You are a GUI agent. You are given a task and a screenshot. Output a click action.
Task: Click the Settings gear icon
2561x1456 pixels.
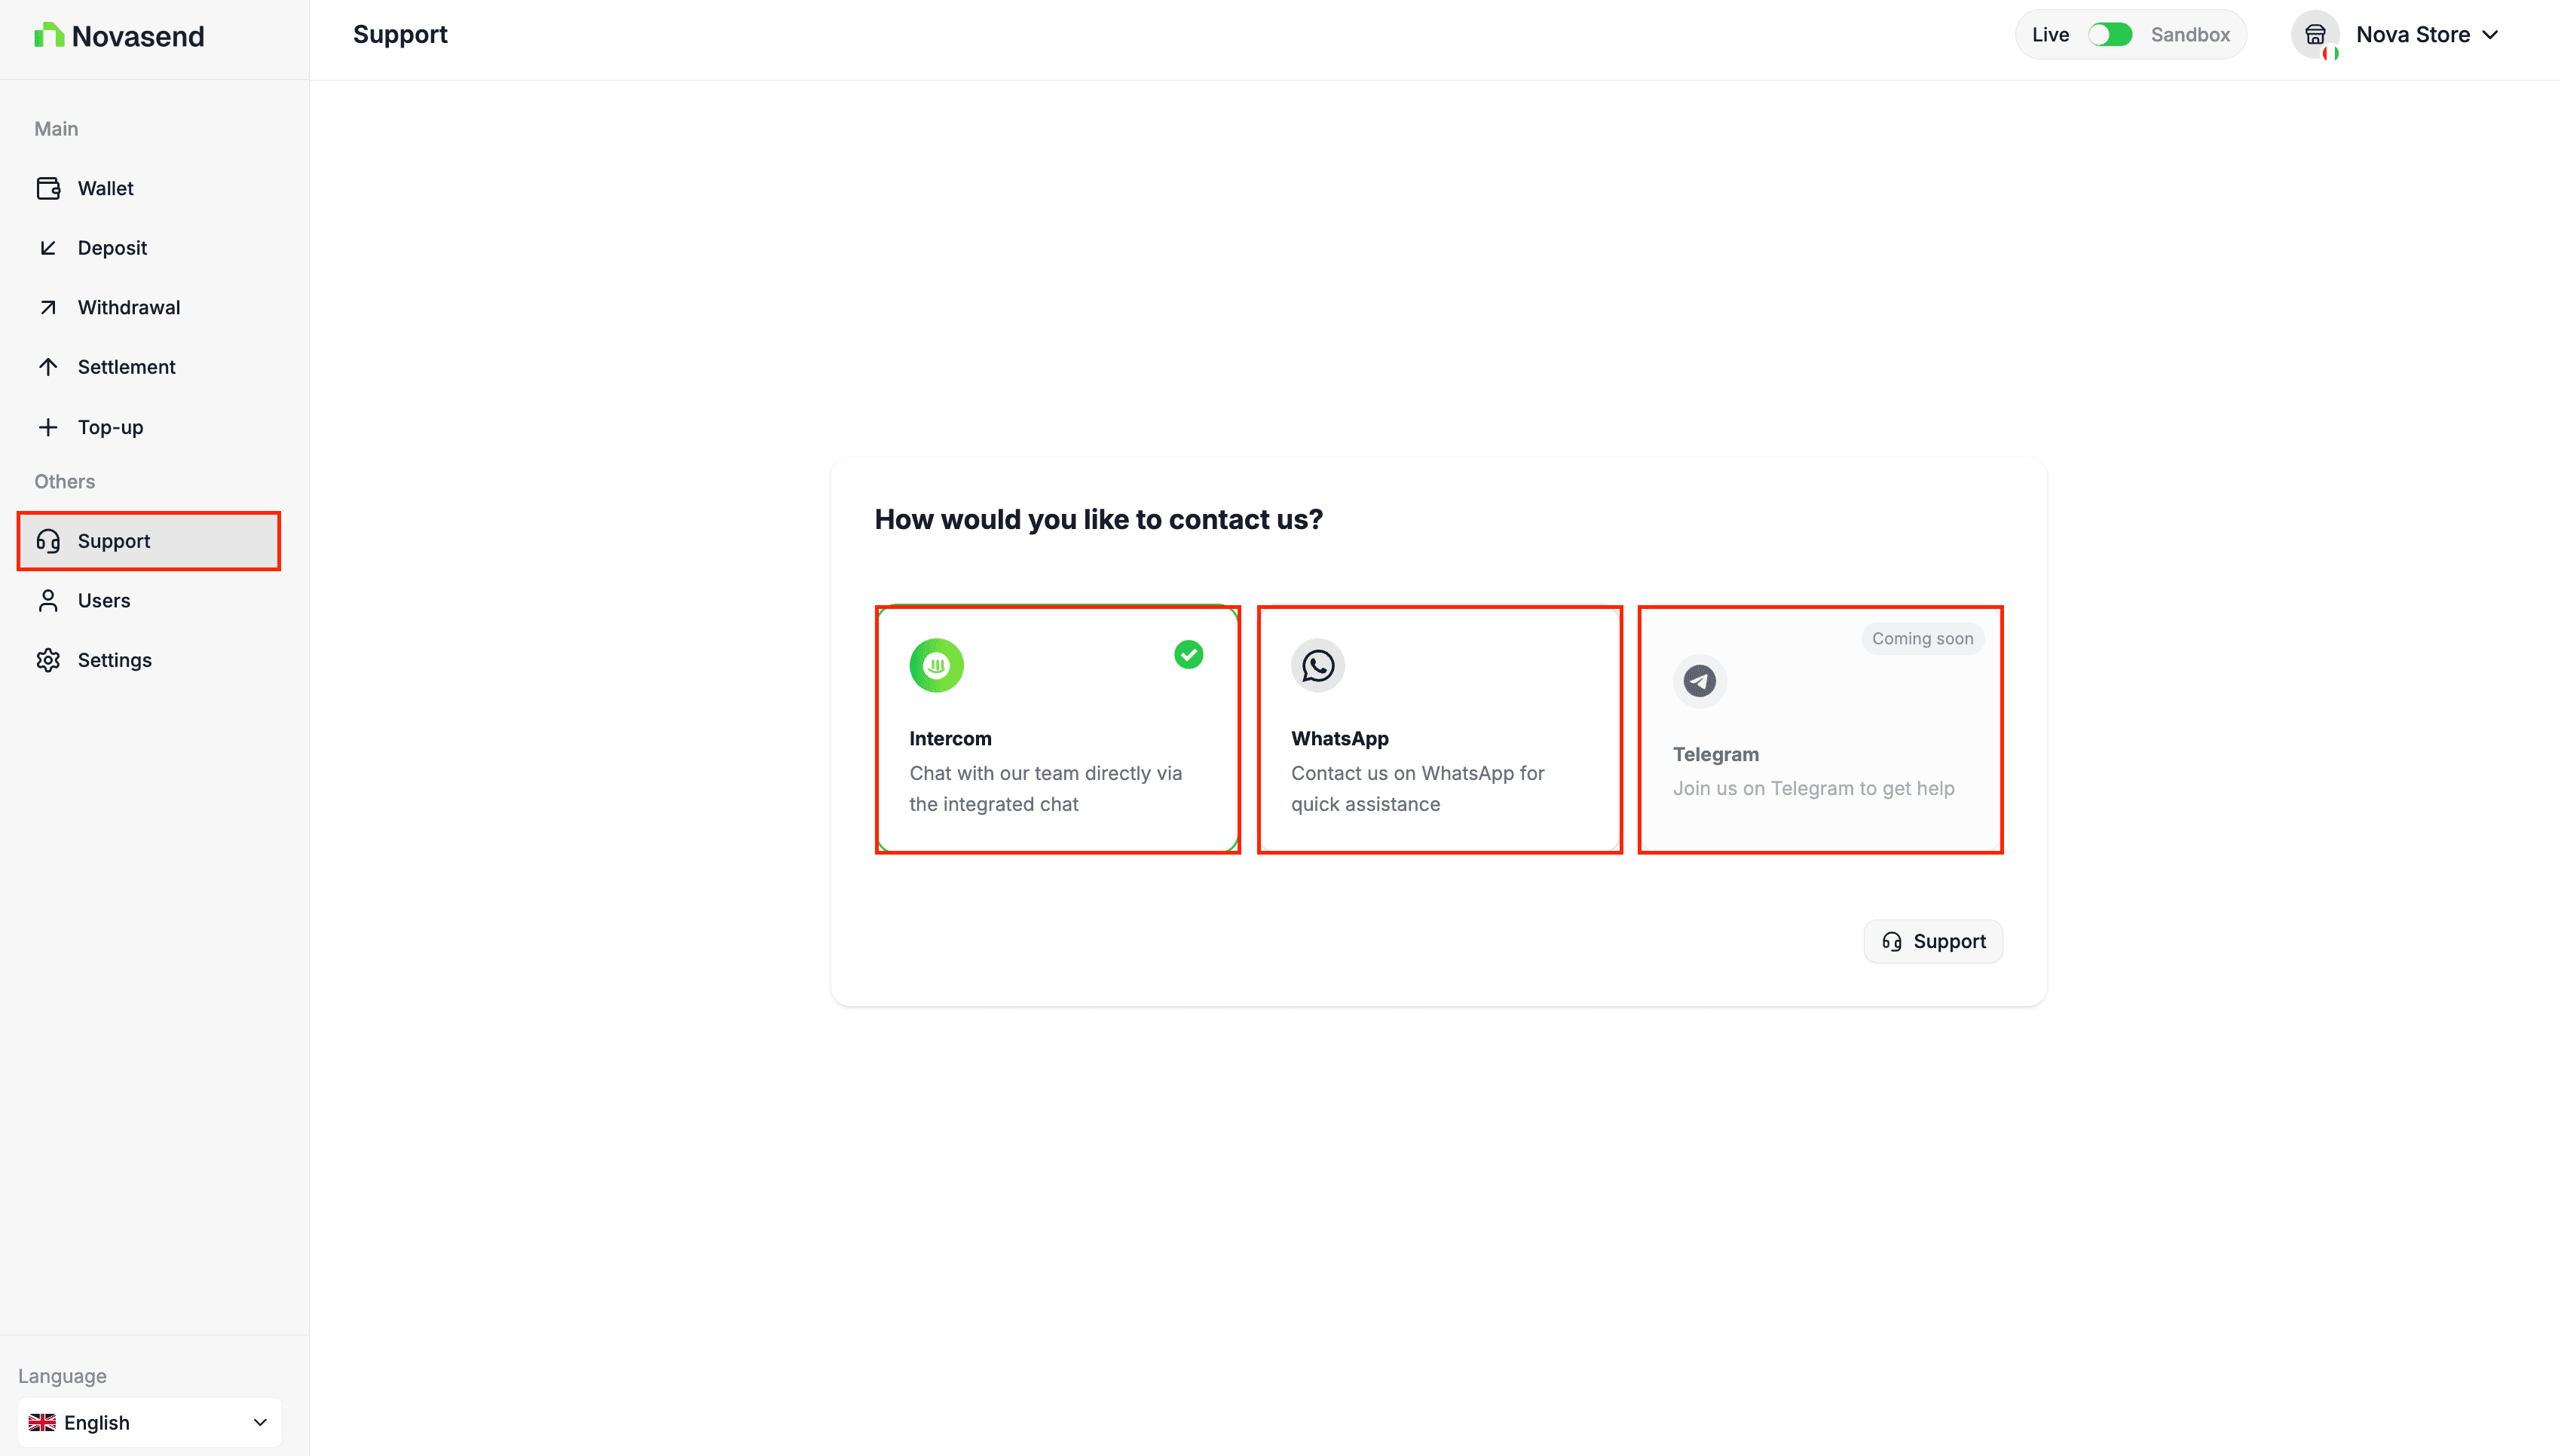[x=48, y=660]
